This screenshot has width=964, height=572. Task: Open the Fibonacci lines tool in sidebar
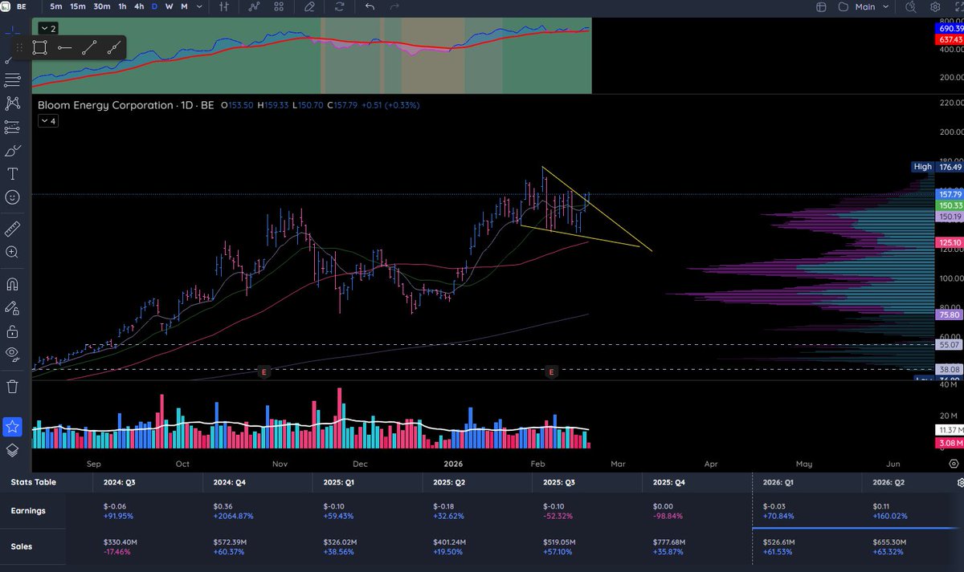pyautogui.click(x=12, y=80)
